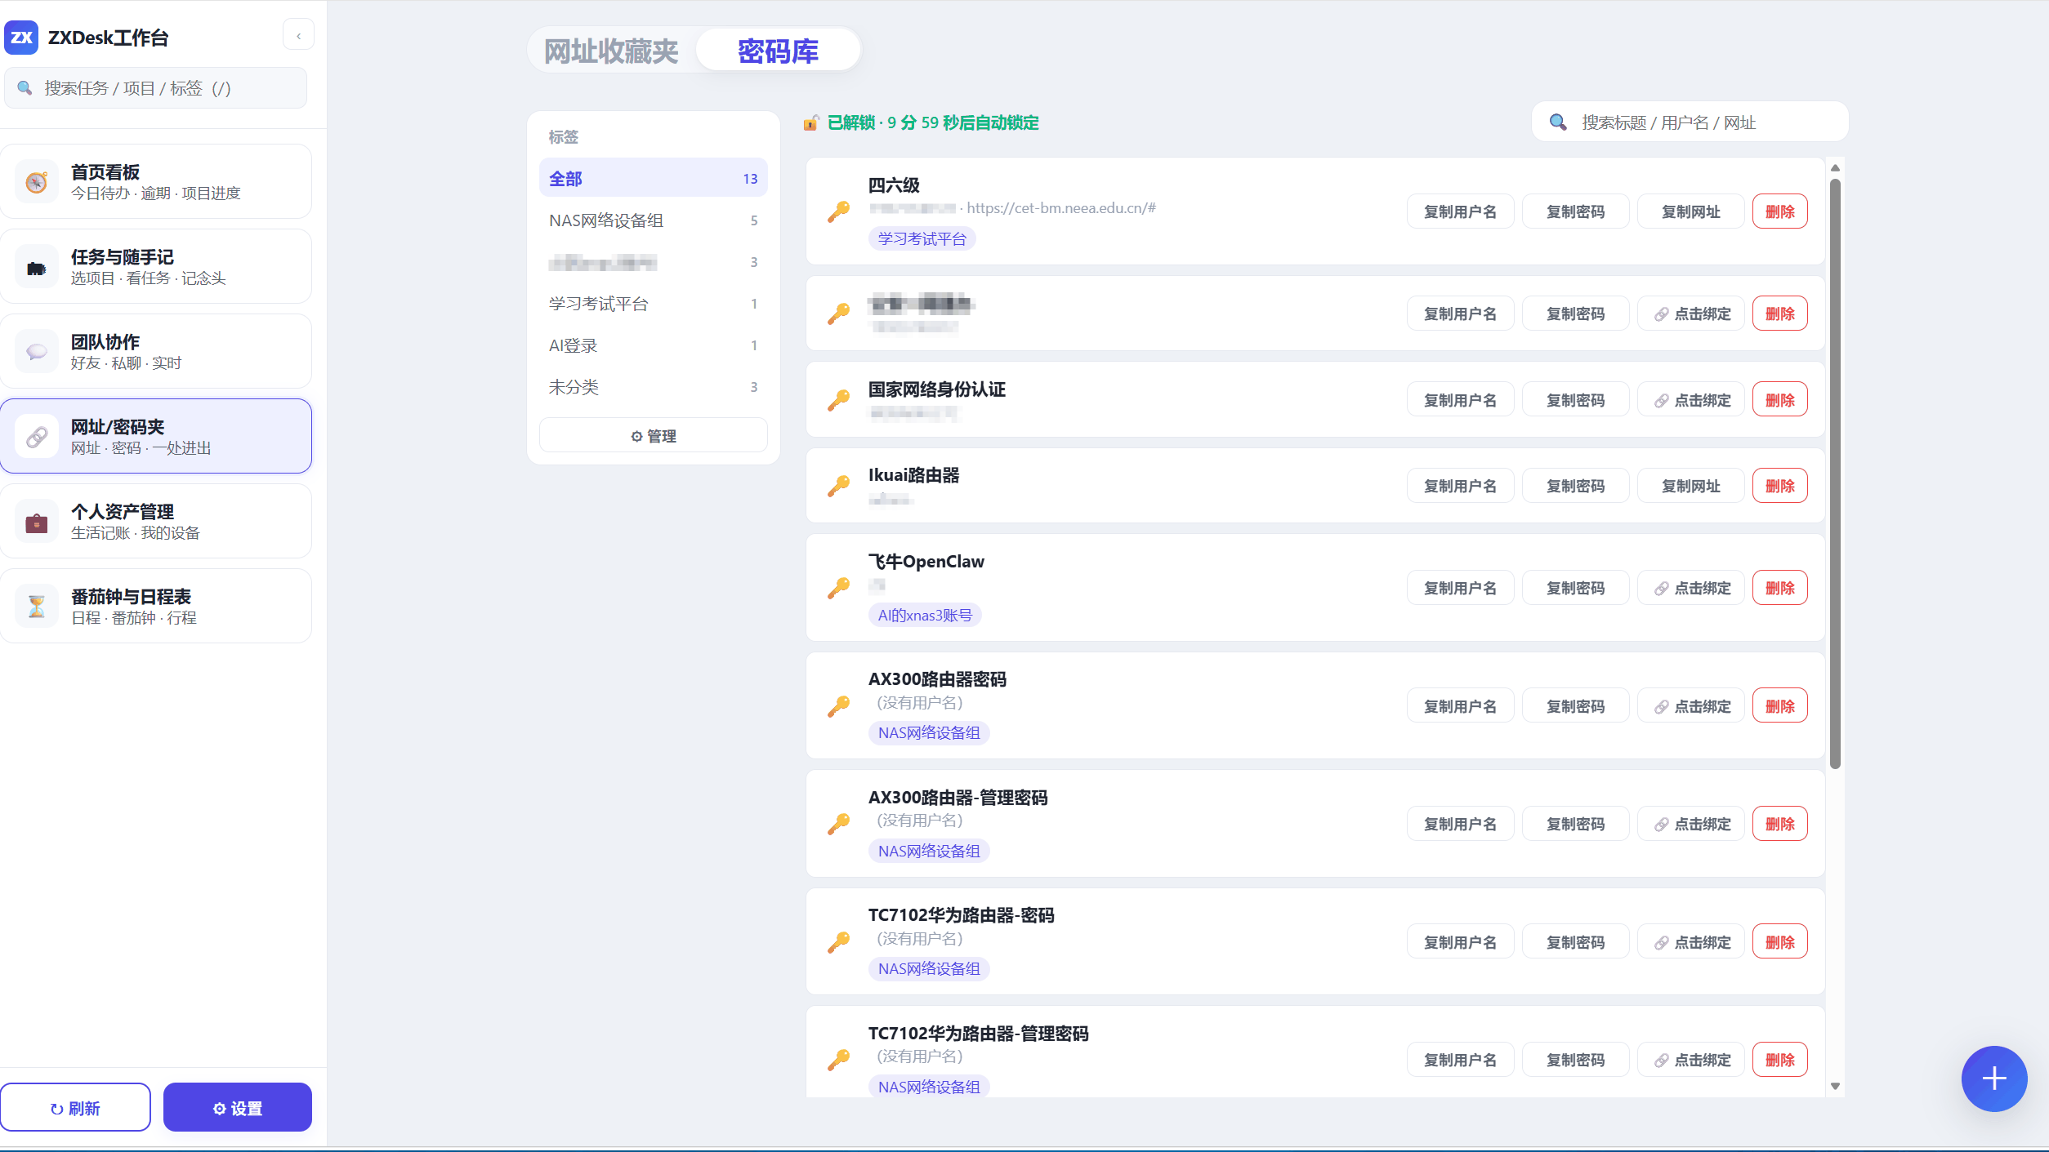Filter by NAS网络设备组 tag
The image size is (2049, 1152).
click(654, 220)
